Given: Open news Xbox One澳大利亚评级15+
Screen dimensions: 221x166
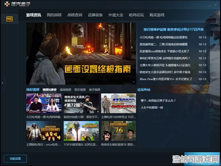Looking at the screenshot, I should point(166,79).
